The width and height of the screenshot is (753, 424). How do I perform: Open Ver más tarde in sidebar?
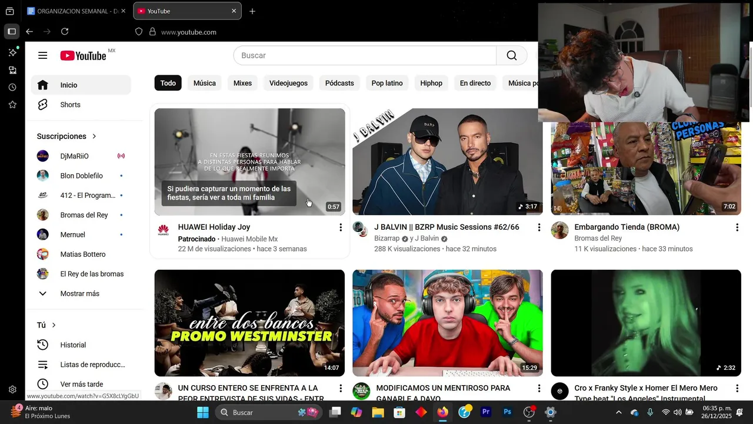coord(81,384)
